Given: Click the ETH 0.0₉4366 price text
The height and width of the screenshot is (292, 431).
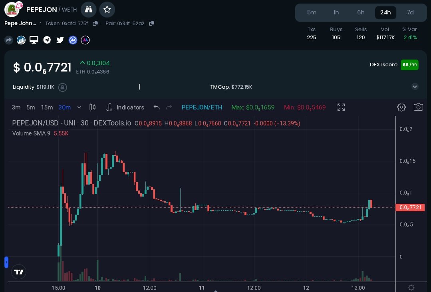Looking at the screenshot, I should (93, 72).
